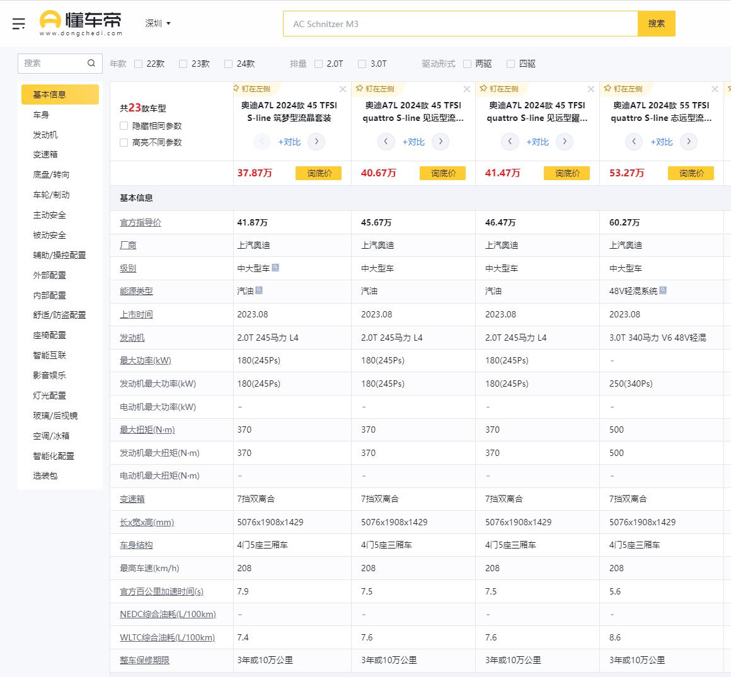
Task: Click the yellow 搜索 button
Action: pyautogui.click(x=657, y=23)
